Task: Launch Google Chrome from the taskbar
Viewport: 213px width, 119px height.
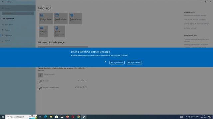Action: coord(78,117)
